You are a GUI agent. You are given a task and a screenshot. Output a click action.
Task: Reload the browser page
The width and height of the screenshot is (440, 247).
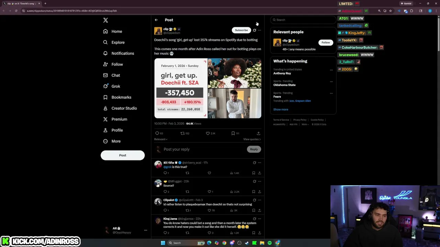click(x=16, y=11)
